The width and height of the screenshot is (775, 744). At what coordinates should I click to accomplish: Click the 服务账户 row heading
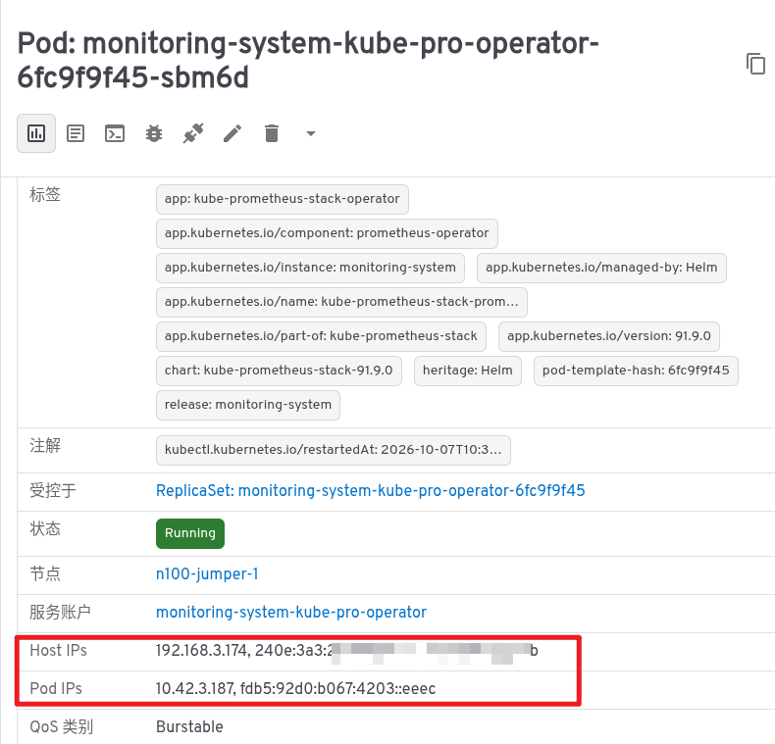pyautogui.click(x=60, y=612)
